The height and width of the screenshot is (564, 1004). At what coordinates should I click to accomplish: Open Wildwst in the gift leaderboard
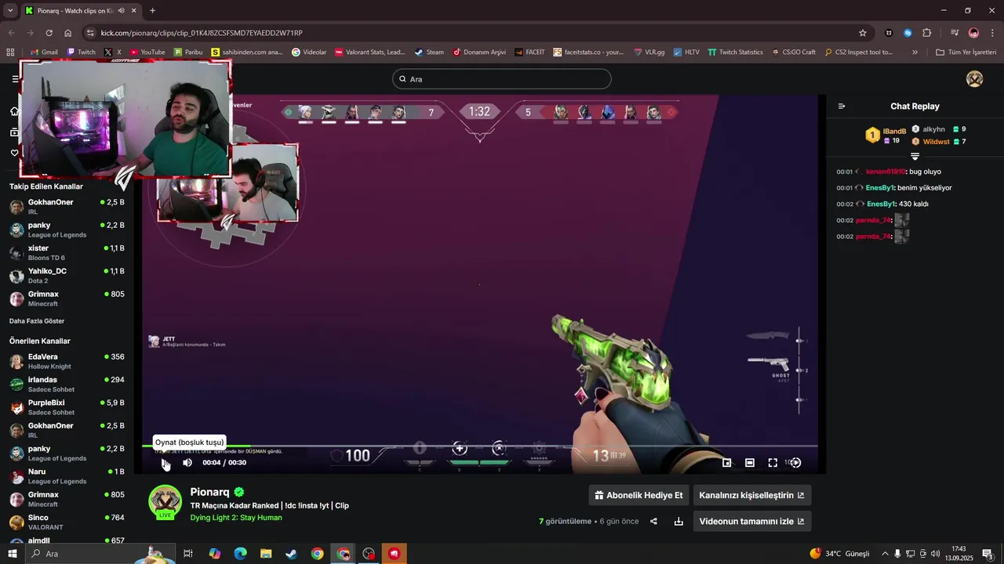[x=936, y=142]
